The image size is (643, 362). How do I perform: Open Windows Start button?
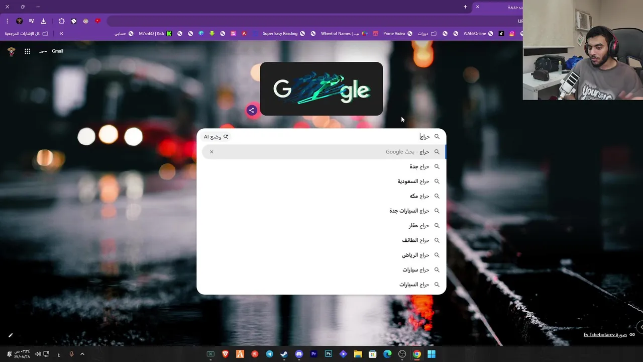coord(432,354)
